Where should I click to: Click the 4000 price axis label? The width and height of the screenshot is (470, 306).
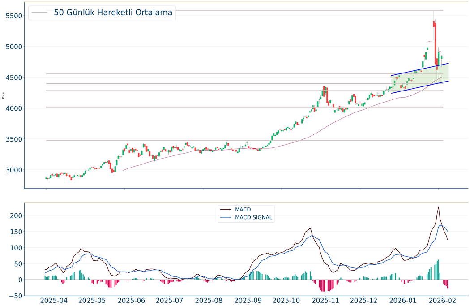pos(13,108)
